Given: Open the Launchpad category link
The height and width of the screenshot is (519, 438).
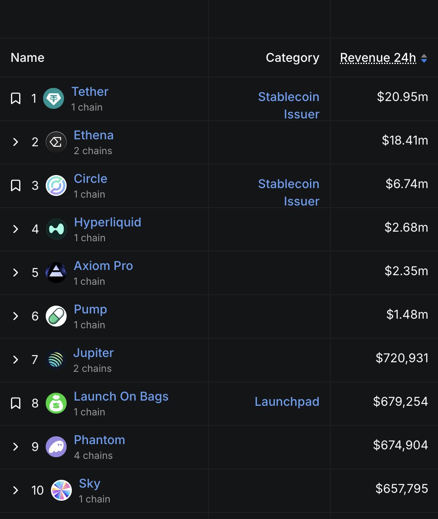Looking at the screenshot, I should pyautogui.click(x=287, y=401).
